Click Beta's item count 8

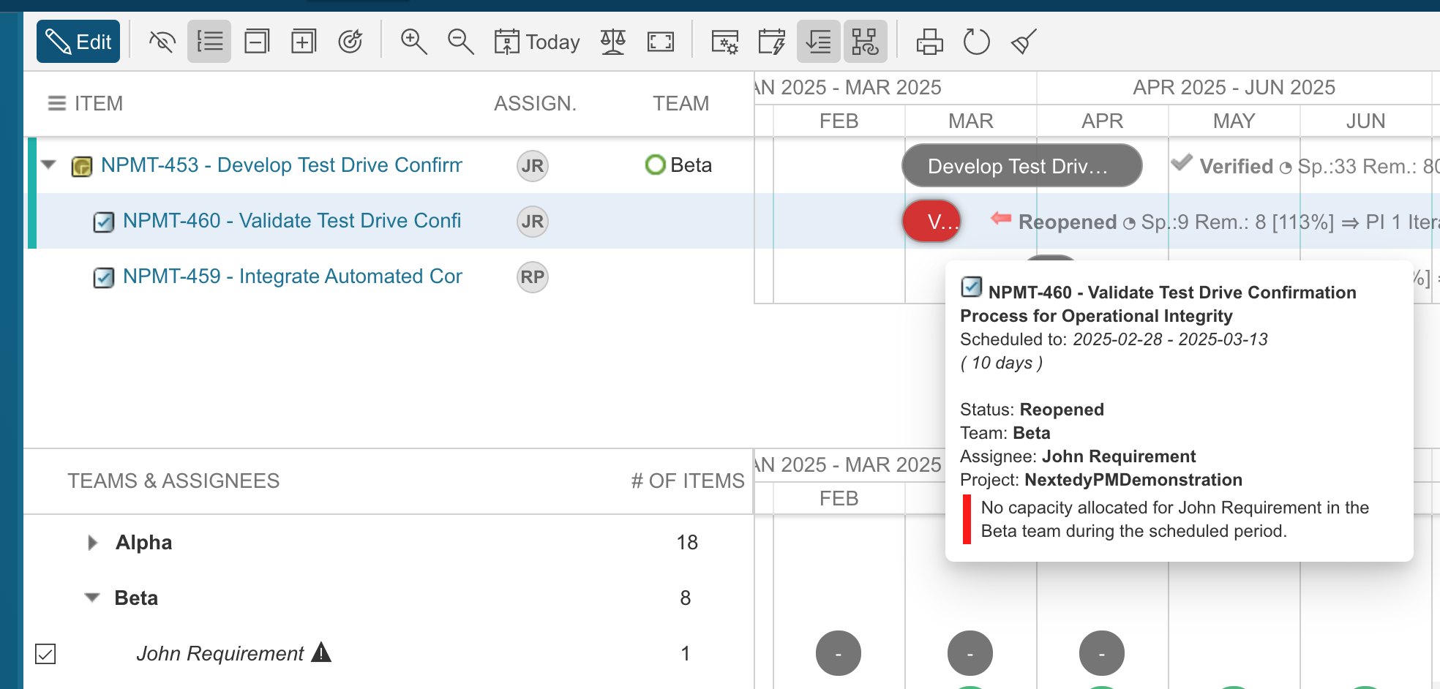click(686, 598)
